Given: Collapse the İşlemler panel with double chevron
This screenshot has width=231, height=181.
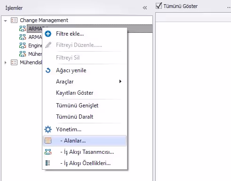Looking at the screenshot, I should (x=145, y=8).
